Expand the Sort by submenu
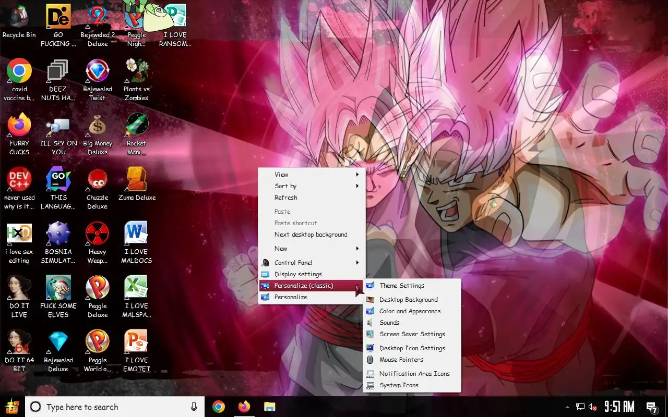This screenshot has width=668, height=417. click(x=311, y=186)
